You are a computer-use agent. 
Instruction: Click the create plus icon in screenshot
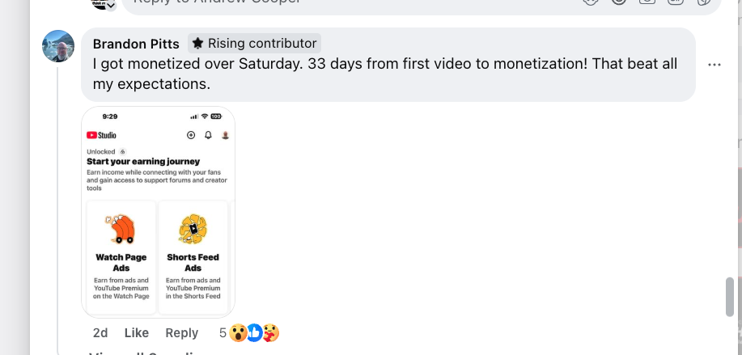tap(191, 135)
